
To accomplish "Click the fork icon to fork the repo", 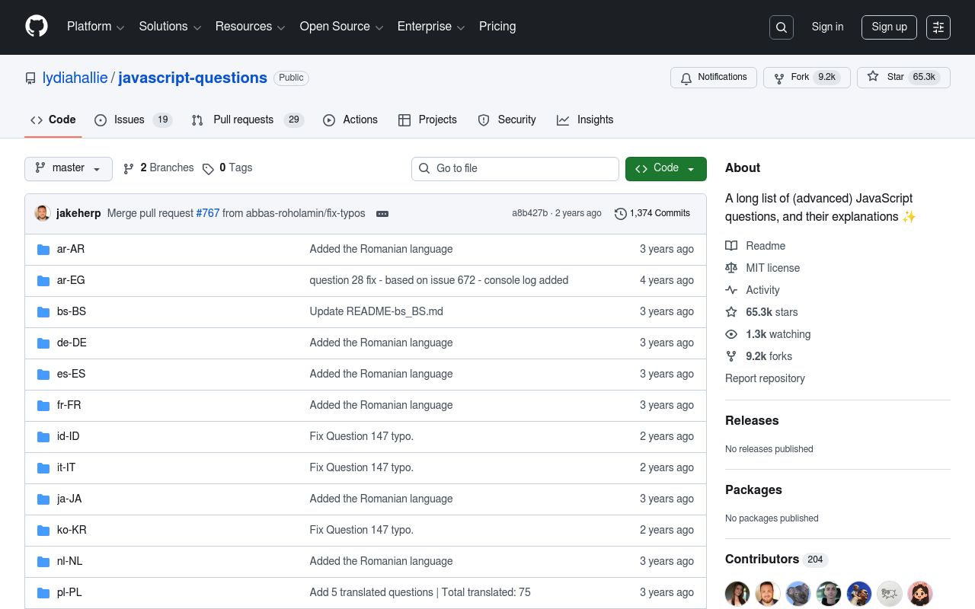I will [778, 78].
